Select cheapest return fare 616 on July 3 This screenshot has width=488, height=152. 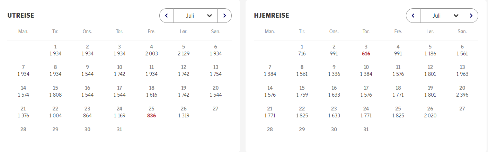click(366, 50)
